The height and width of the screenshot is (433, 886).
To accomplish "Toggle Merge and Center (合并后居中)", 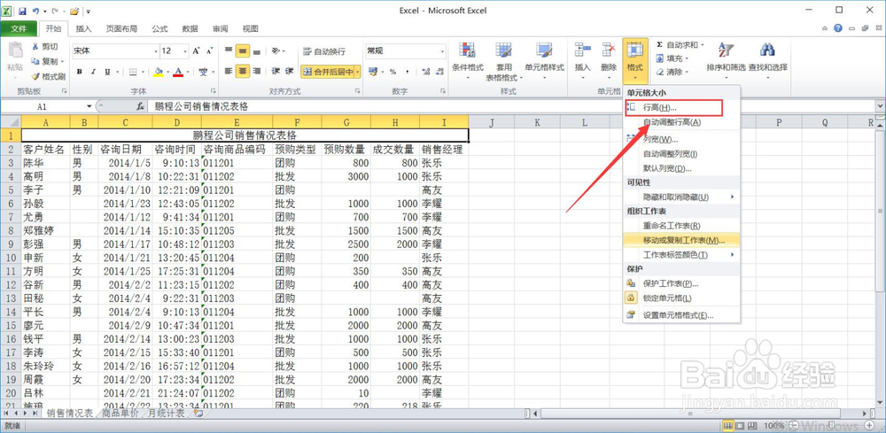I will 327,72.
